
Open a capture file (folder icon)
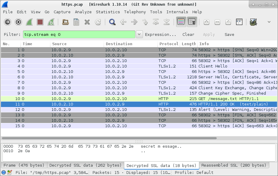[65, 22]
